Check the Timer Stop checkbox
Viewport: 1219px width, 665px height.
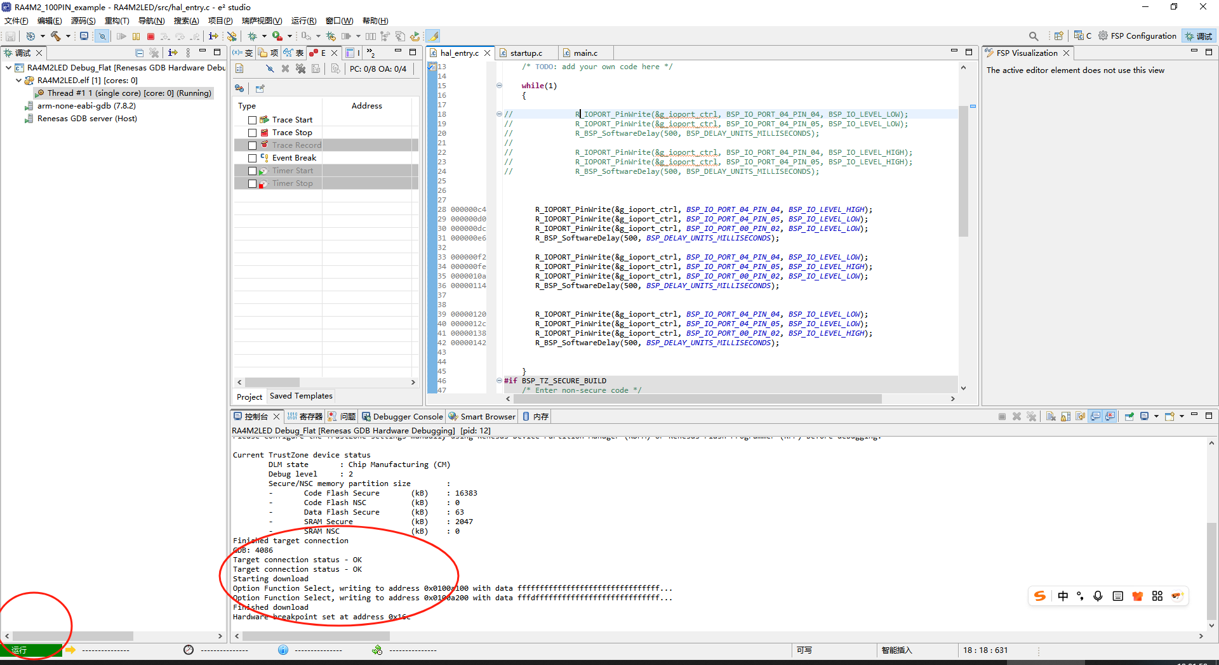click(252, 183)
